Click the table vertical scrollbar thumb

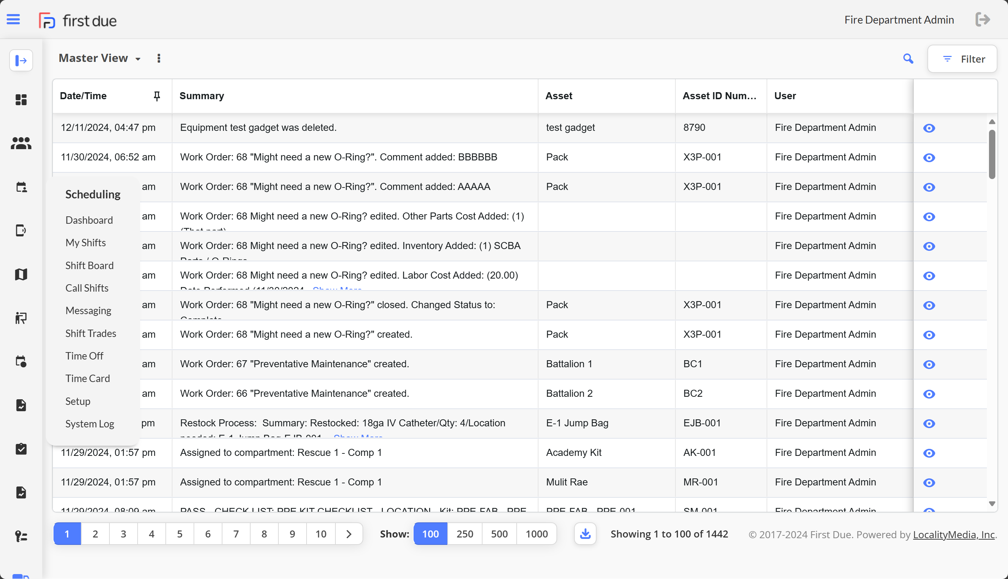(x=992, y=154)
